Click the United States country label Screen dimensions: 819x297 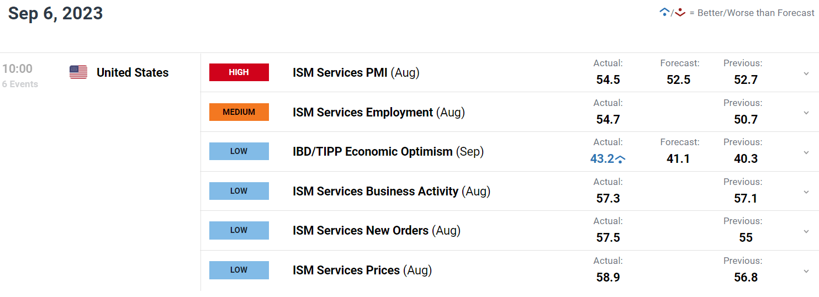click(x=133, y=72)
